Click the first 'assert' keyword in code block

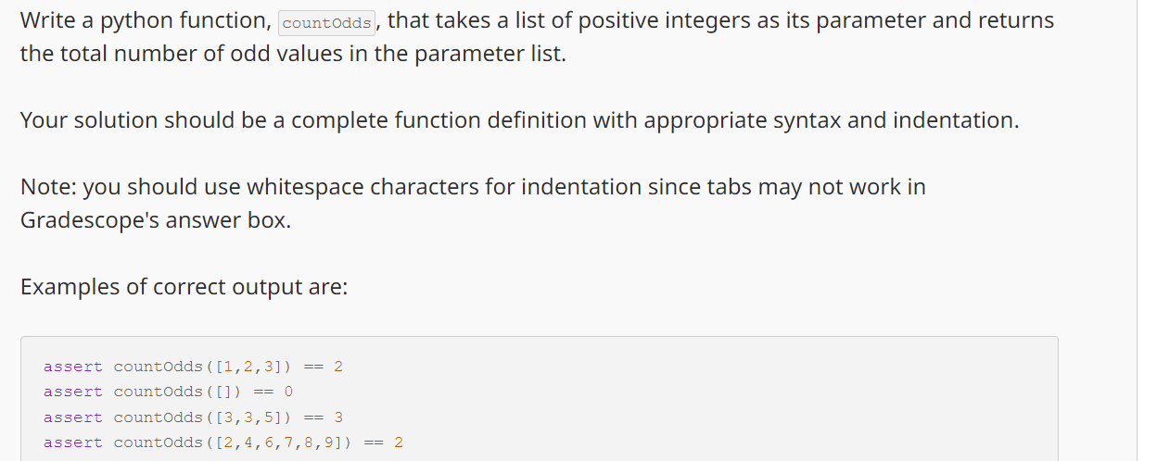(73, 367)
